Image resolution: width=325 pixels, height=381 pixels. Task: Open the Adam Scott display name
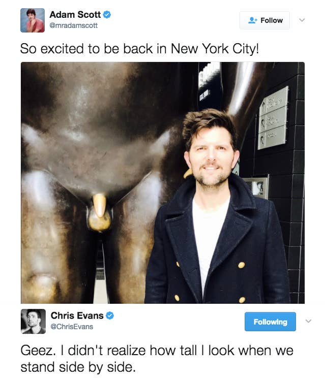[75, 15]
